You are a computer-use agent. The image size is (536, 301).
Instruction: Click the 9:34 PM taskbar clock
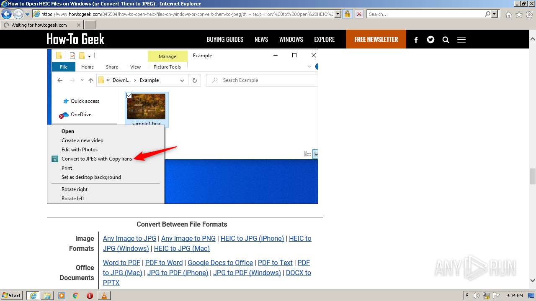click(x=515, y=296)
